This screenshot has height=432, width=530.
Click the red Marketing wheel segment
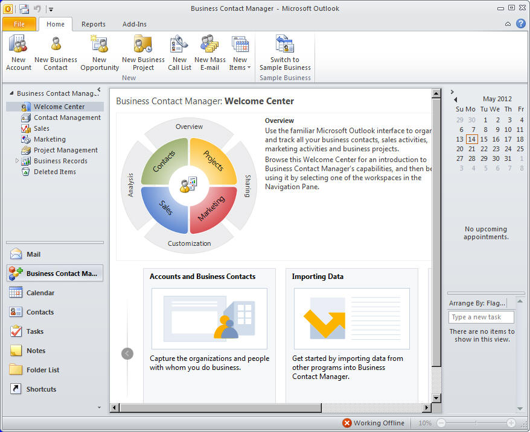click(x=213, y=210)
